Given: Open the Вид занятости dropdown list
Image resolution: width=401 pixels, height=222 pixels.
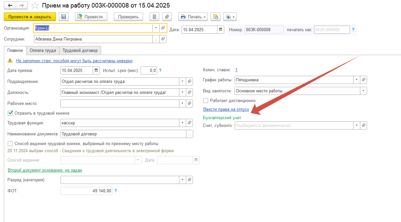Looking at the screenshot, I should [364, 91].
